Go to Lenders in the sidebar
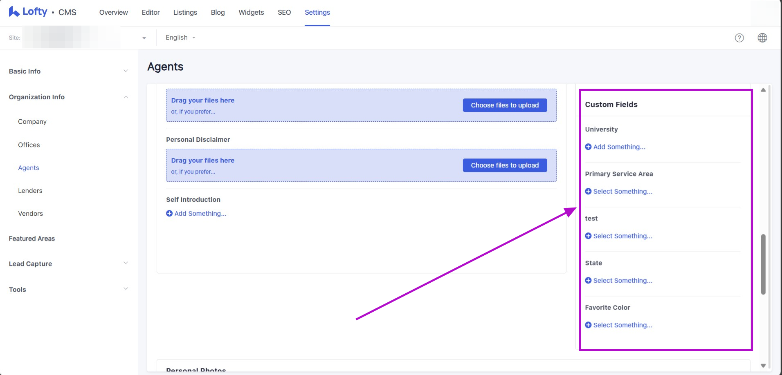 30,191
